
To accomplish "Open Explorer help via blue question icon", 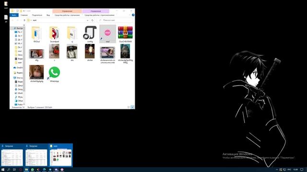I will (133, 15).
